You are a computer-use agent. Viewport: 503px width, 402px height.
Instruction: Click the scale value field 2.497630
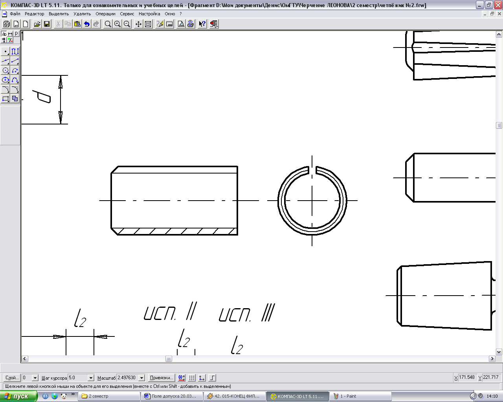128,378
